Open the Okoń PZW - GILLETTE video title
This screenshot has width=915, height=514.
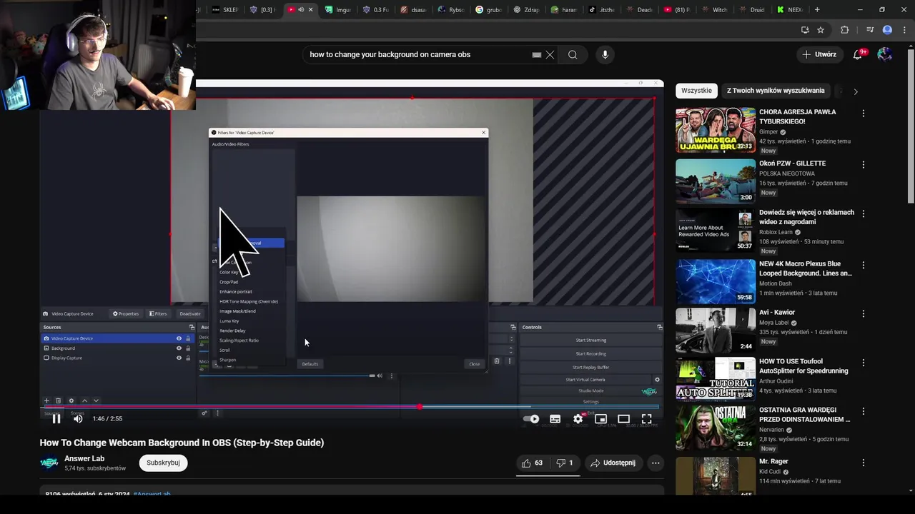(x=792, y=163)
